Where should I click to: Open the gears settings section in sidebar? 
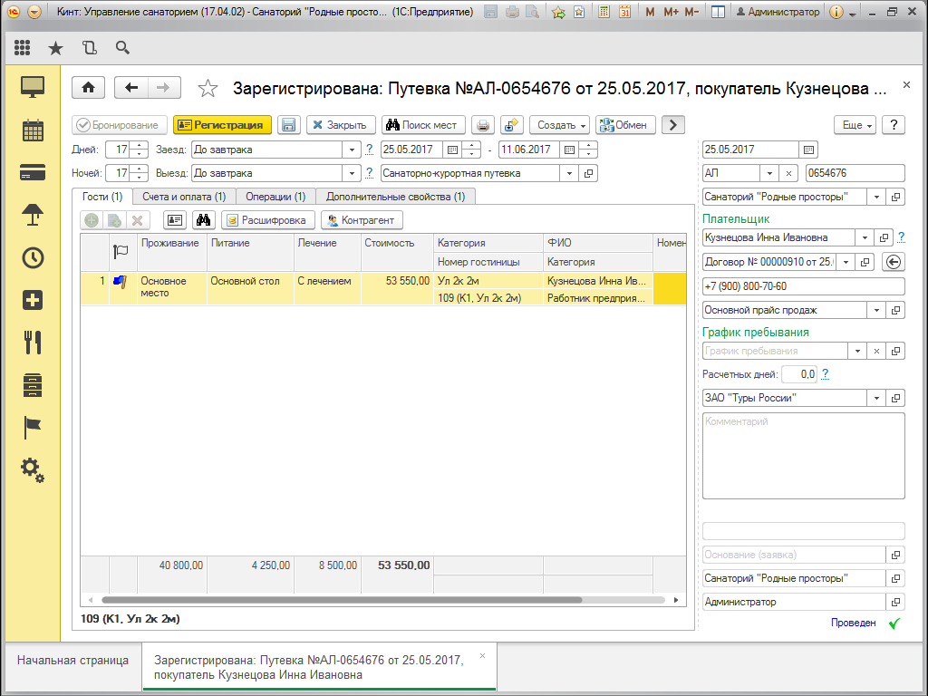tap(33, 469)
